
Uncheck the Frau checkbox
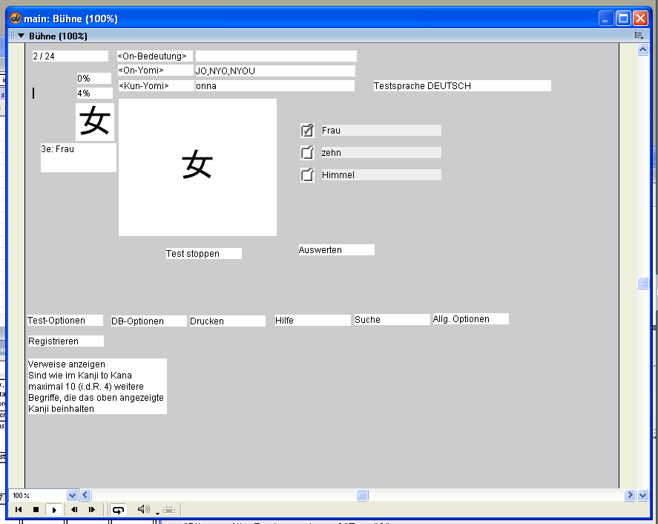(x=307, y=131)
